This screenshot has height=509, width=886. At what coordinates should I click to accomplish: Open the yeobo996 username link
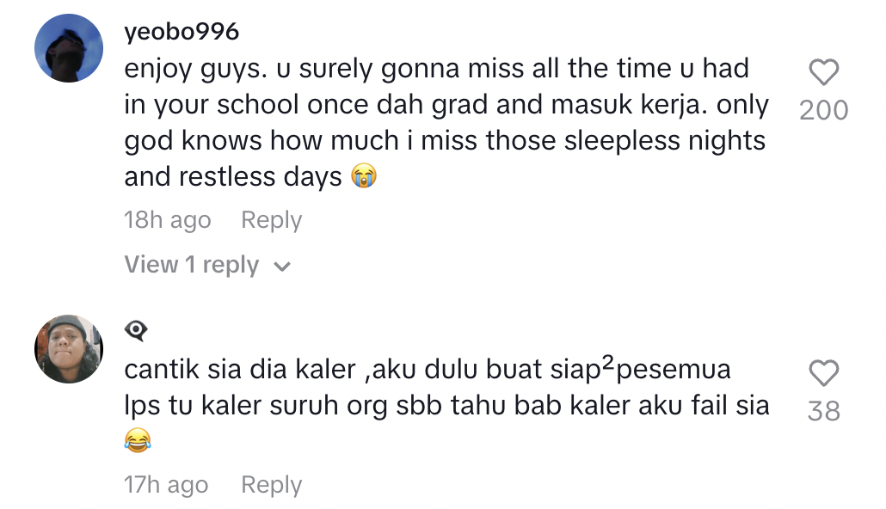(182, 32)
